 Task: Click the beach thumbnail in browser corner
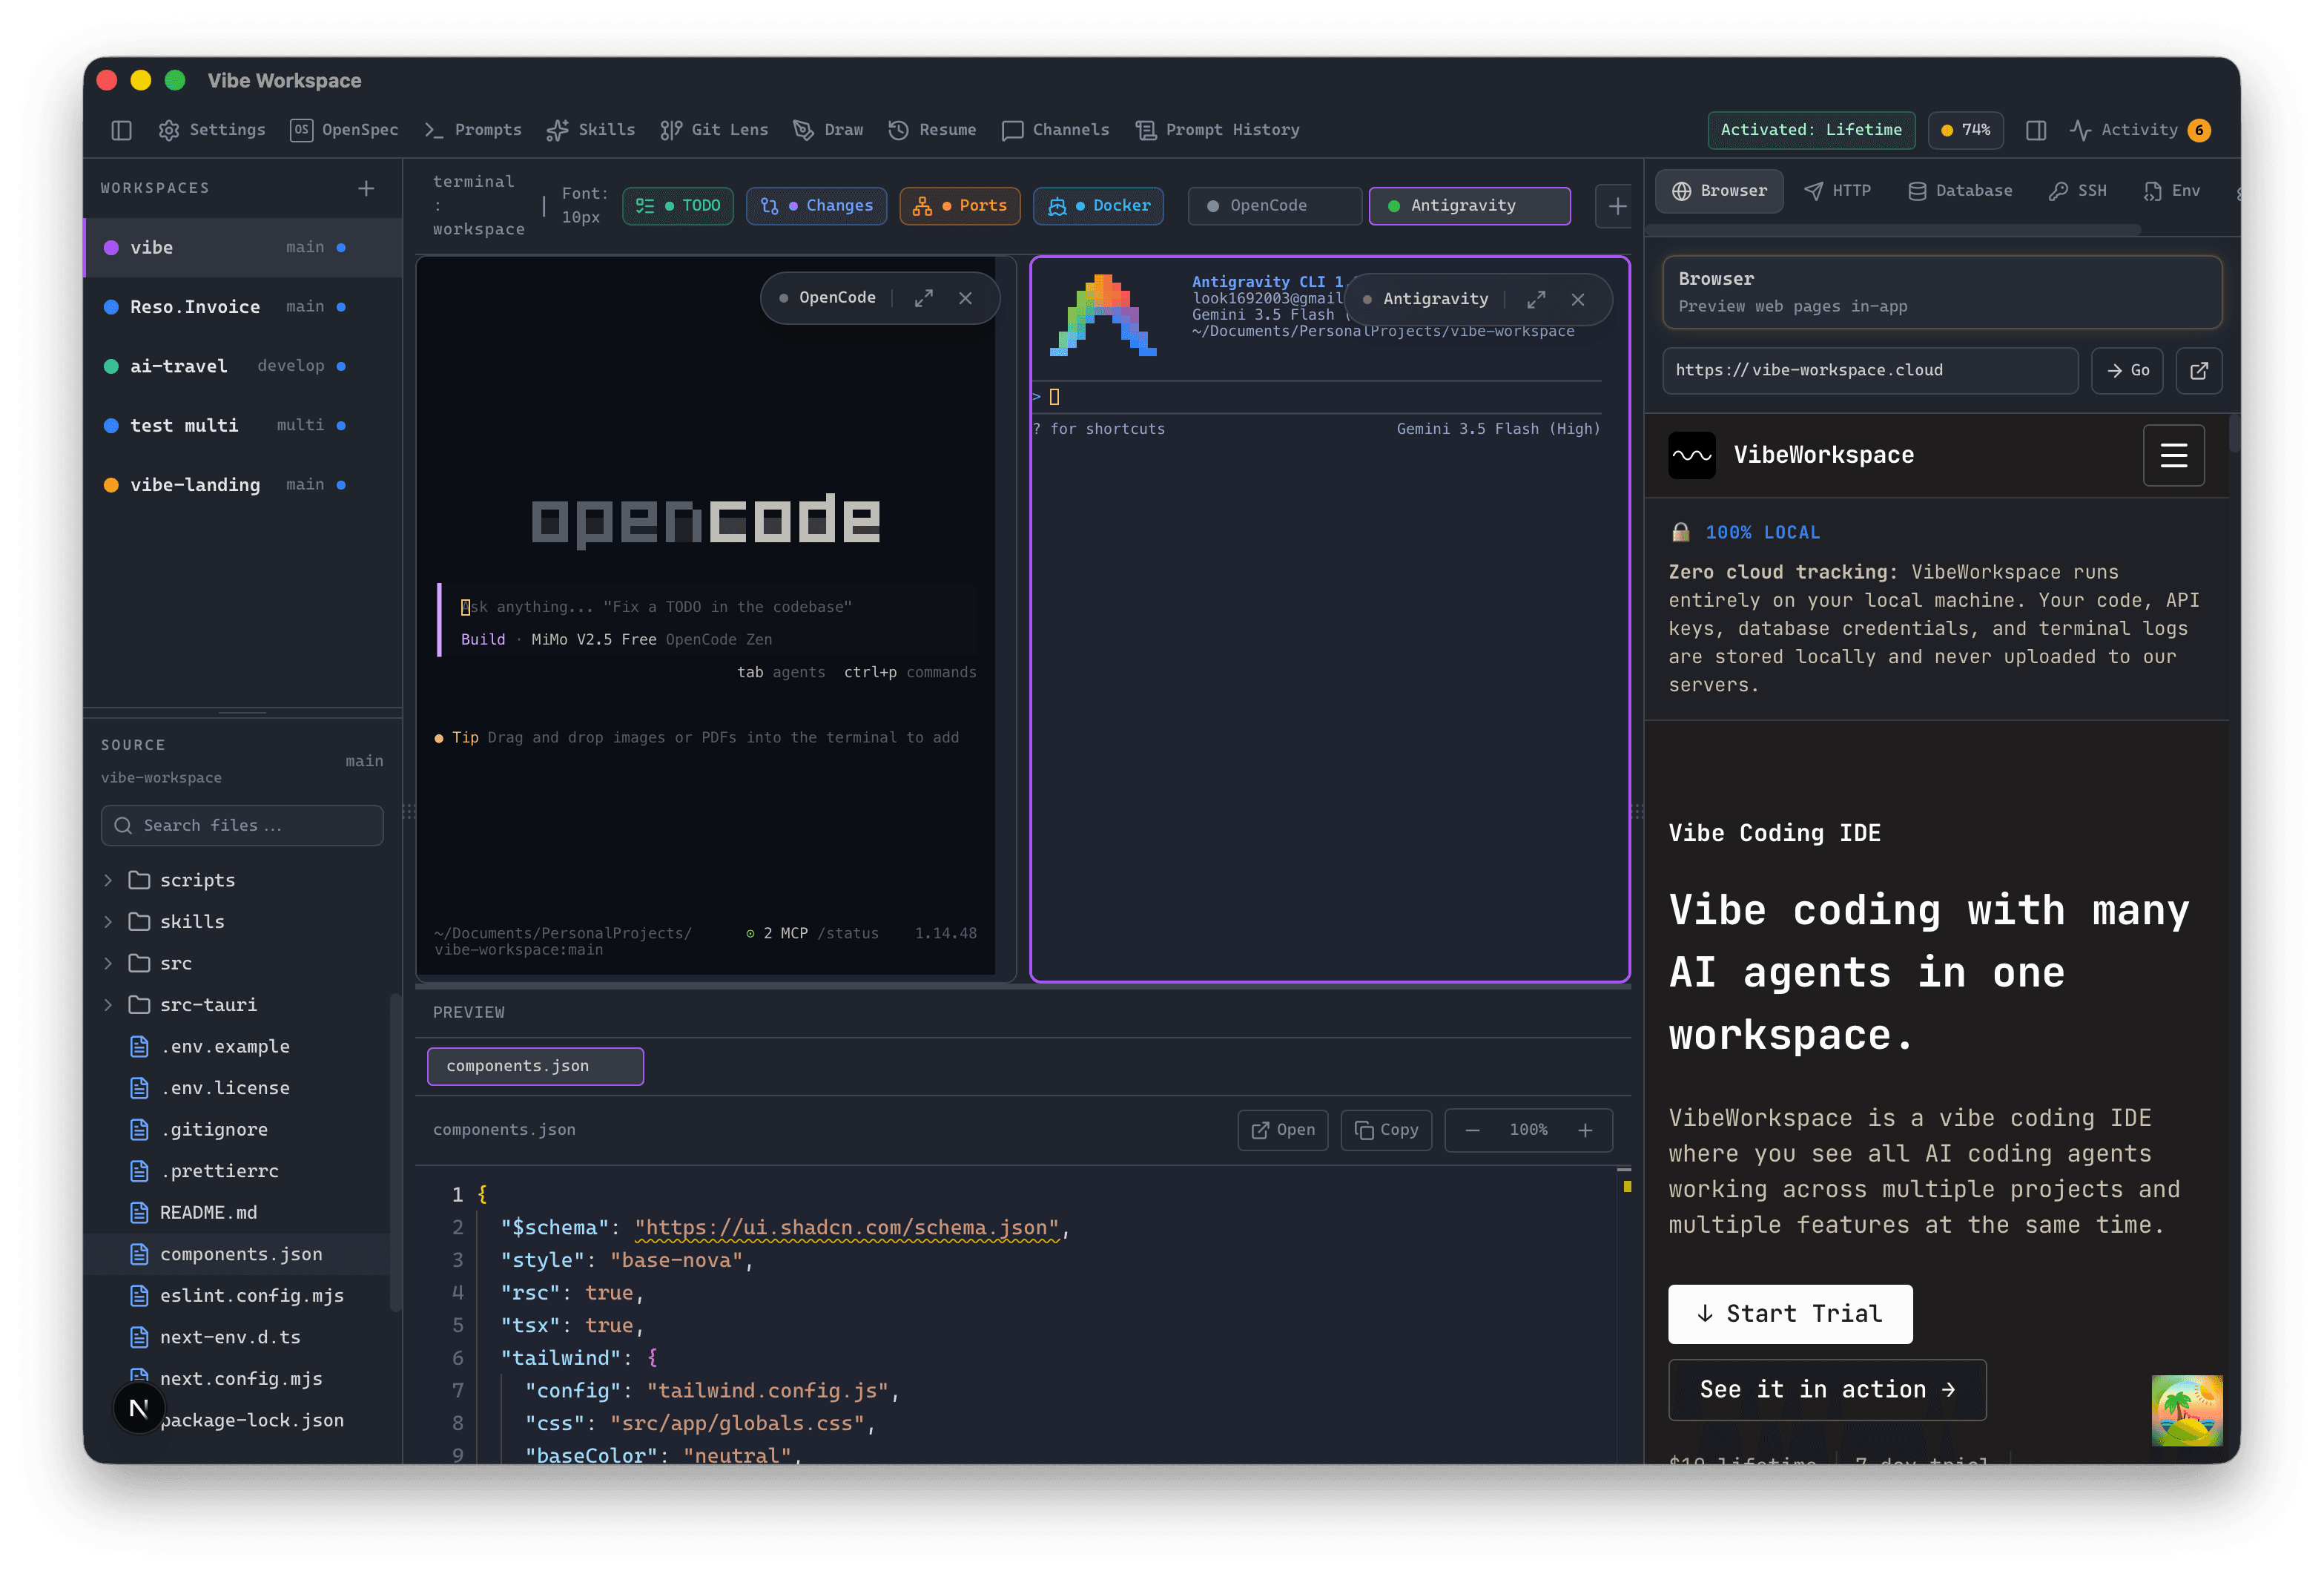2187,1411
